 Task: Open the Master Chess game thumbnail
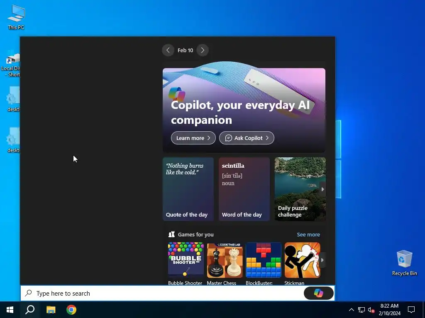(x=225, y=260)
